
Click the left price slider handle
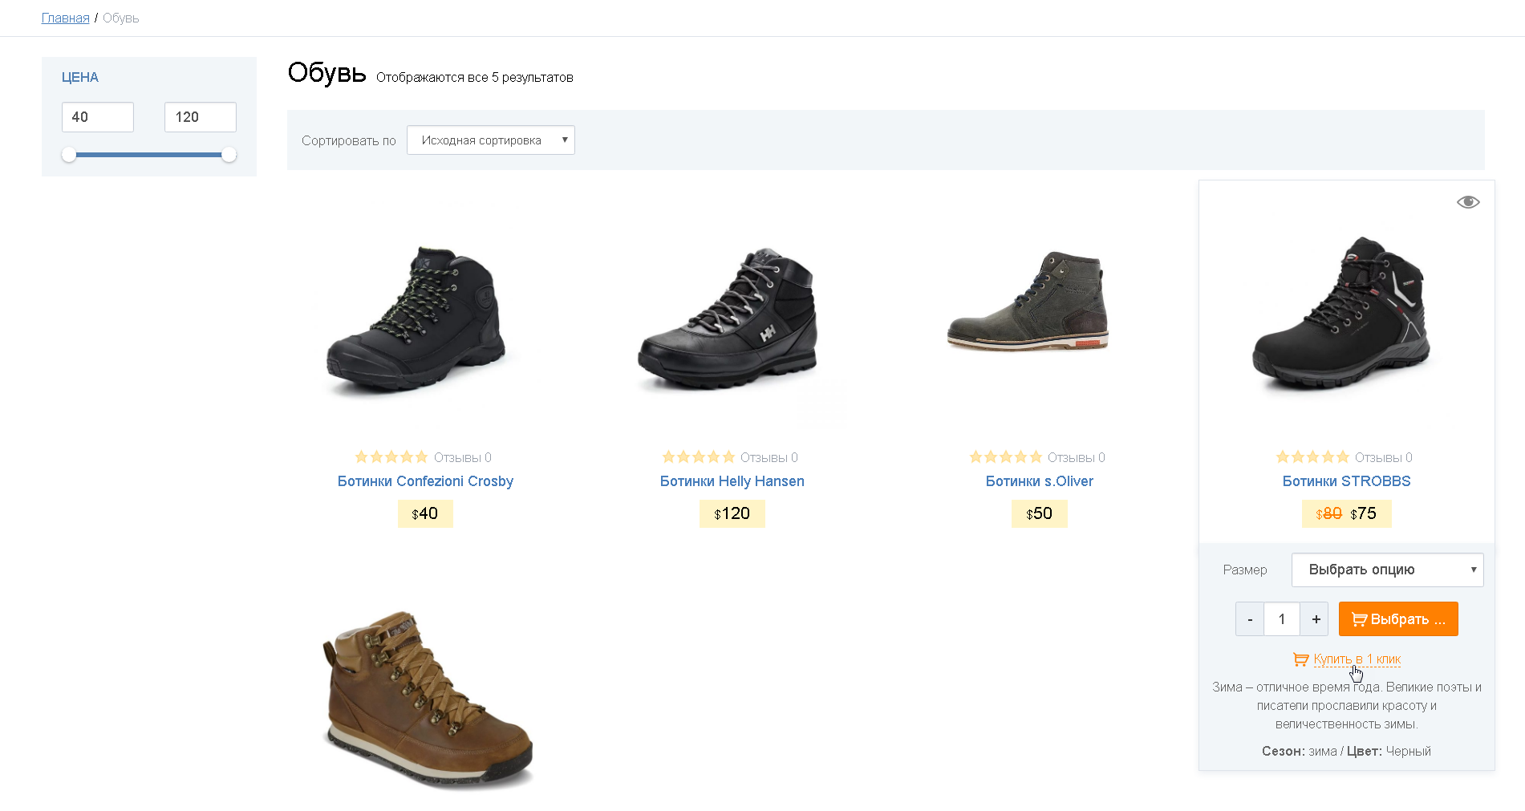[69, 155]
